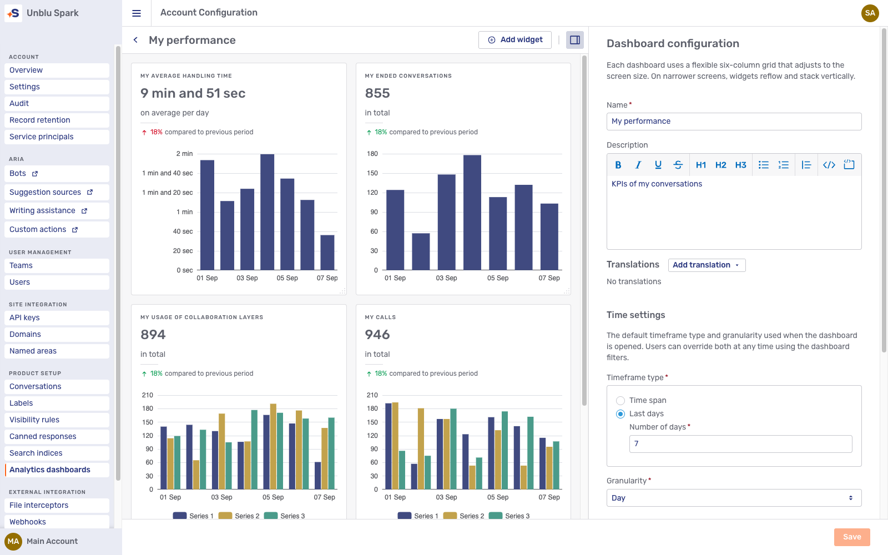Screen dimensions: 888x555
Task: Open Bots external link icon
Action: pos(35,174)
